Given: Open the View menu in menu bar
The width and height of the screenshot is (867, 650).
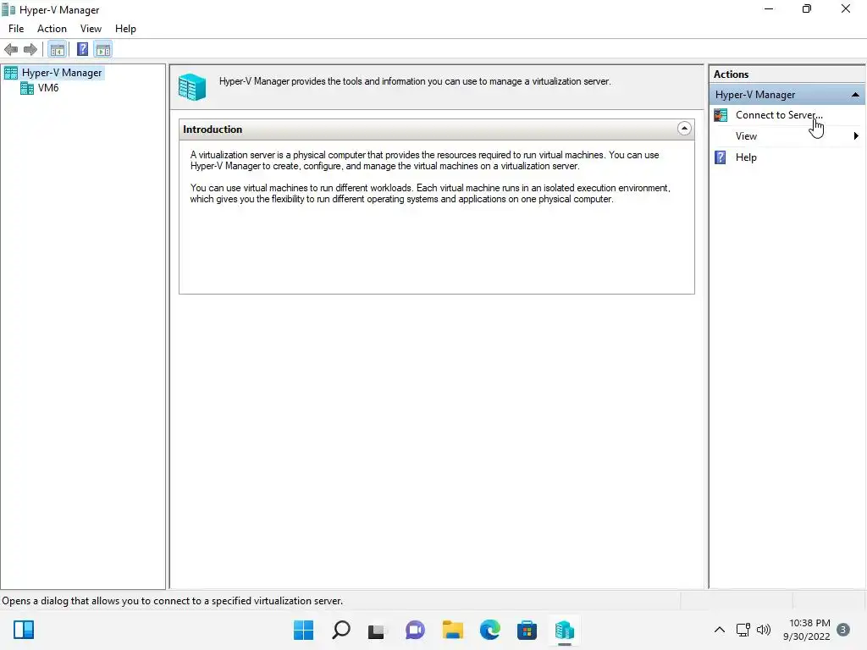Looking at the screenshot, I should click(91, 29).
